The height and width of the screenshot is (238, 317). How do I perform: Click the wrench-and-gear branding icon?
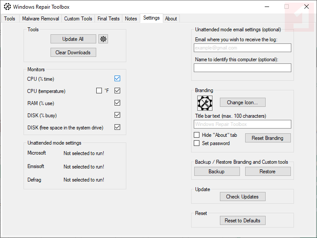pos(205,103)
